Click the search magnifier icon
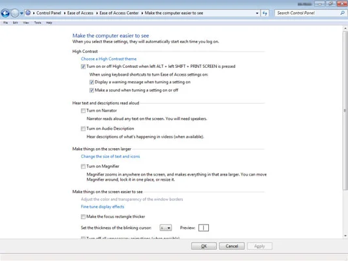The width and height of the screenshot is (348, 261). [x=342, y=13]
